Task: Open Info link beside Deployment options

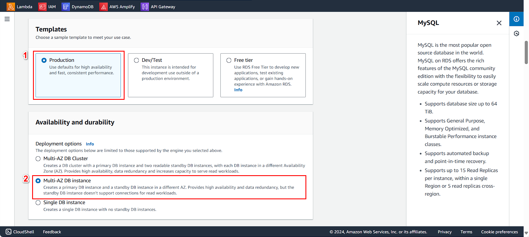Action: [90, 144]
